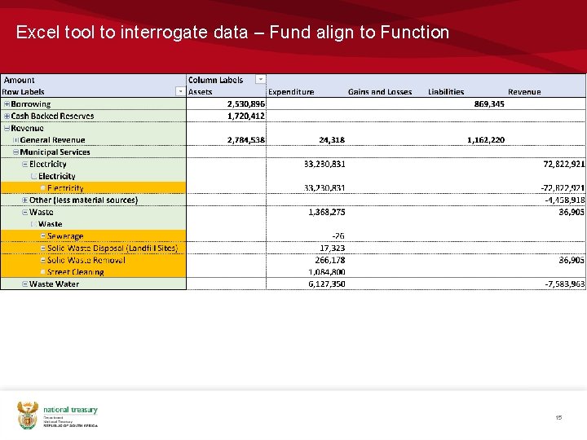Select Borrowing assets value 2,530,896

(x=246, y=104)
